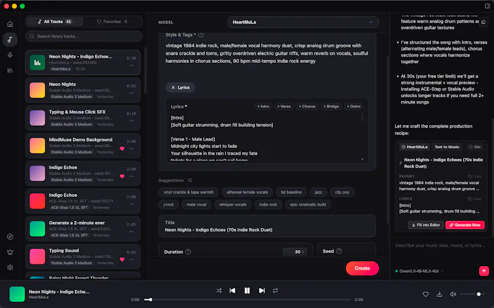
Task: Unfavorite MindMuse Demo Background heart
Action: [122, 148]
